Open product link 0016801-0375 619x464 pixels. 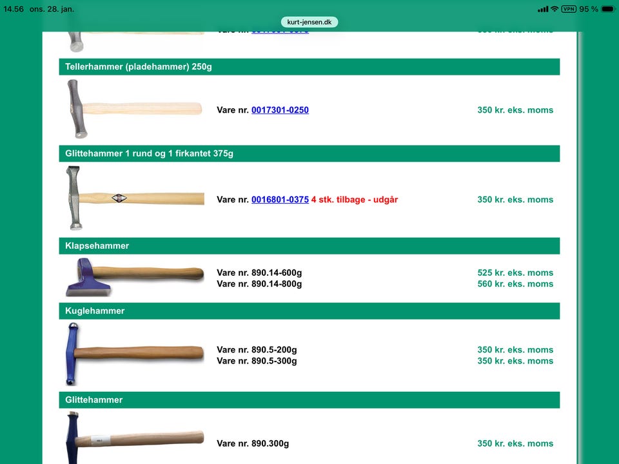coord(280,200)
